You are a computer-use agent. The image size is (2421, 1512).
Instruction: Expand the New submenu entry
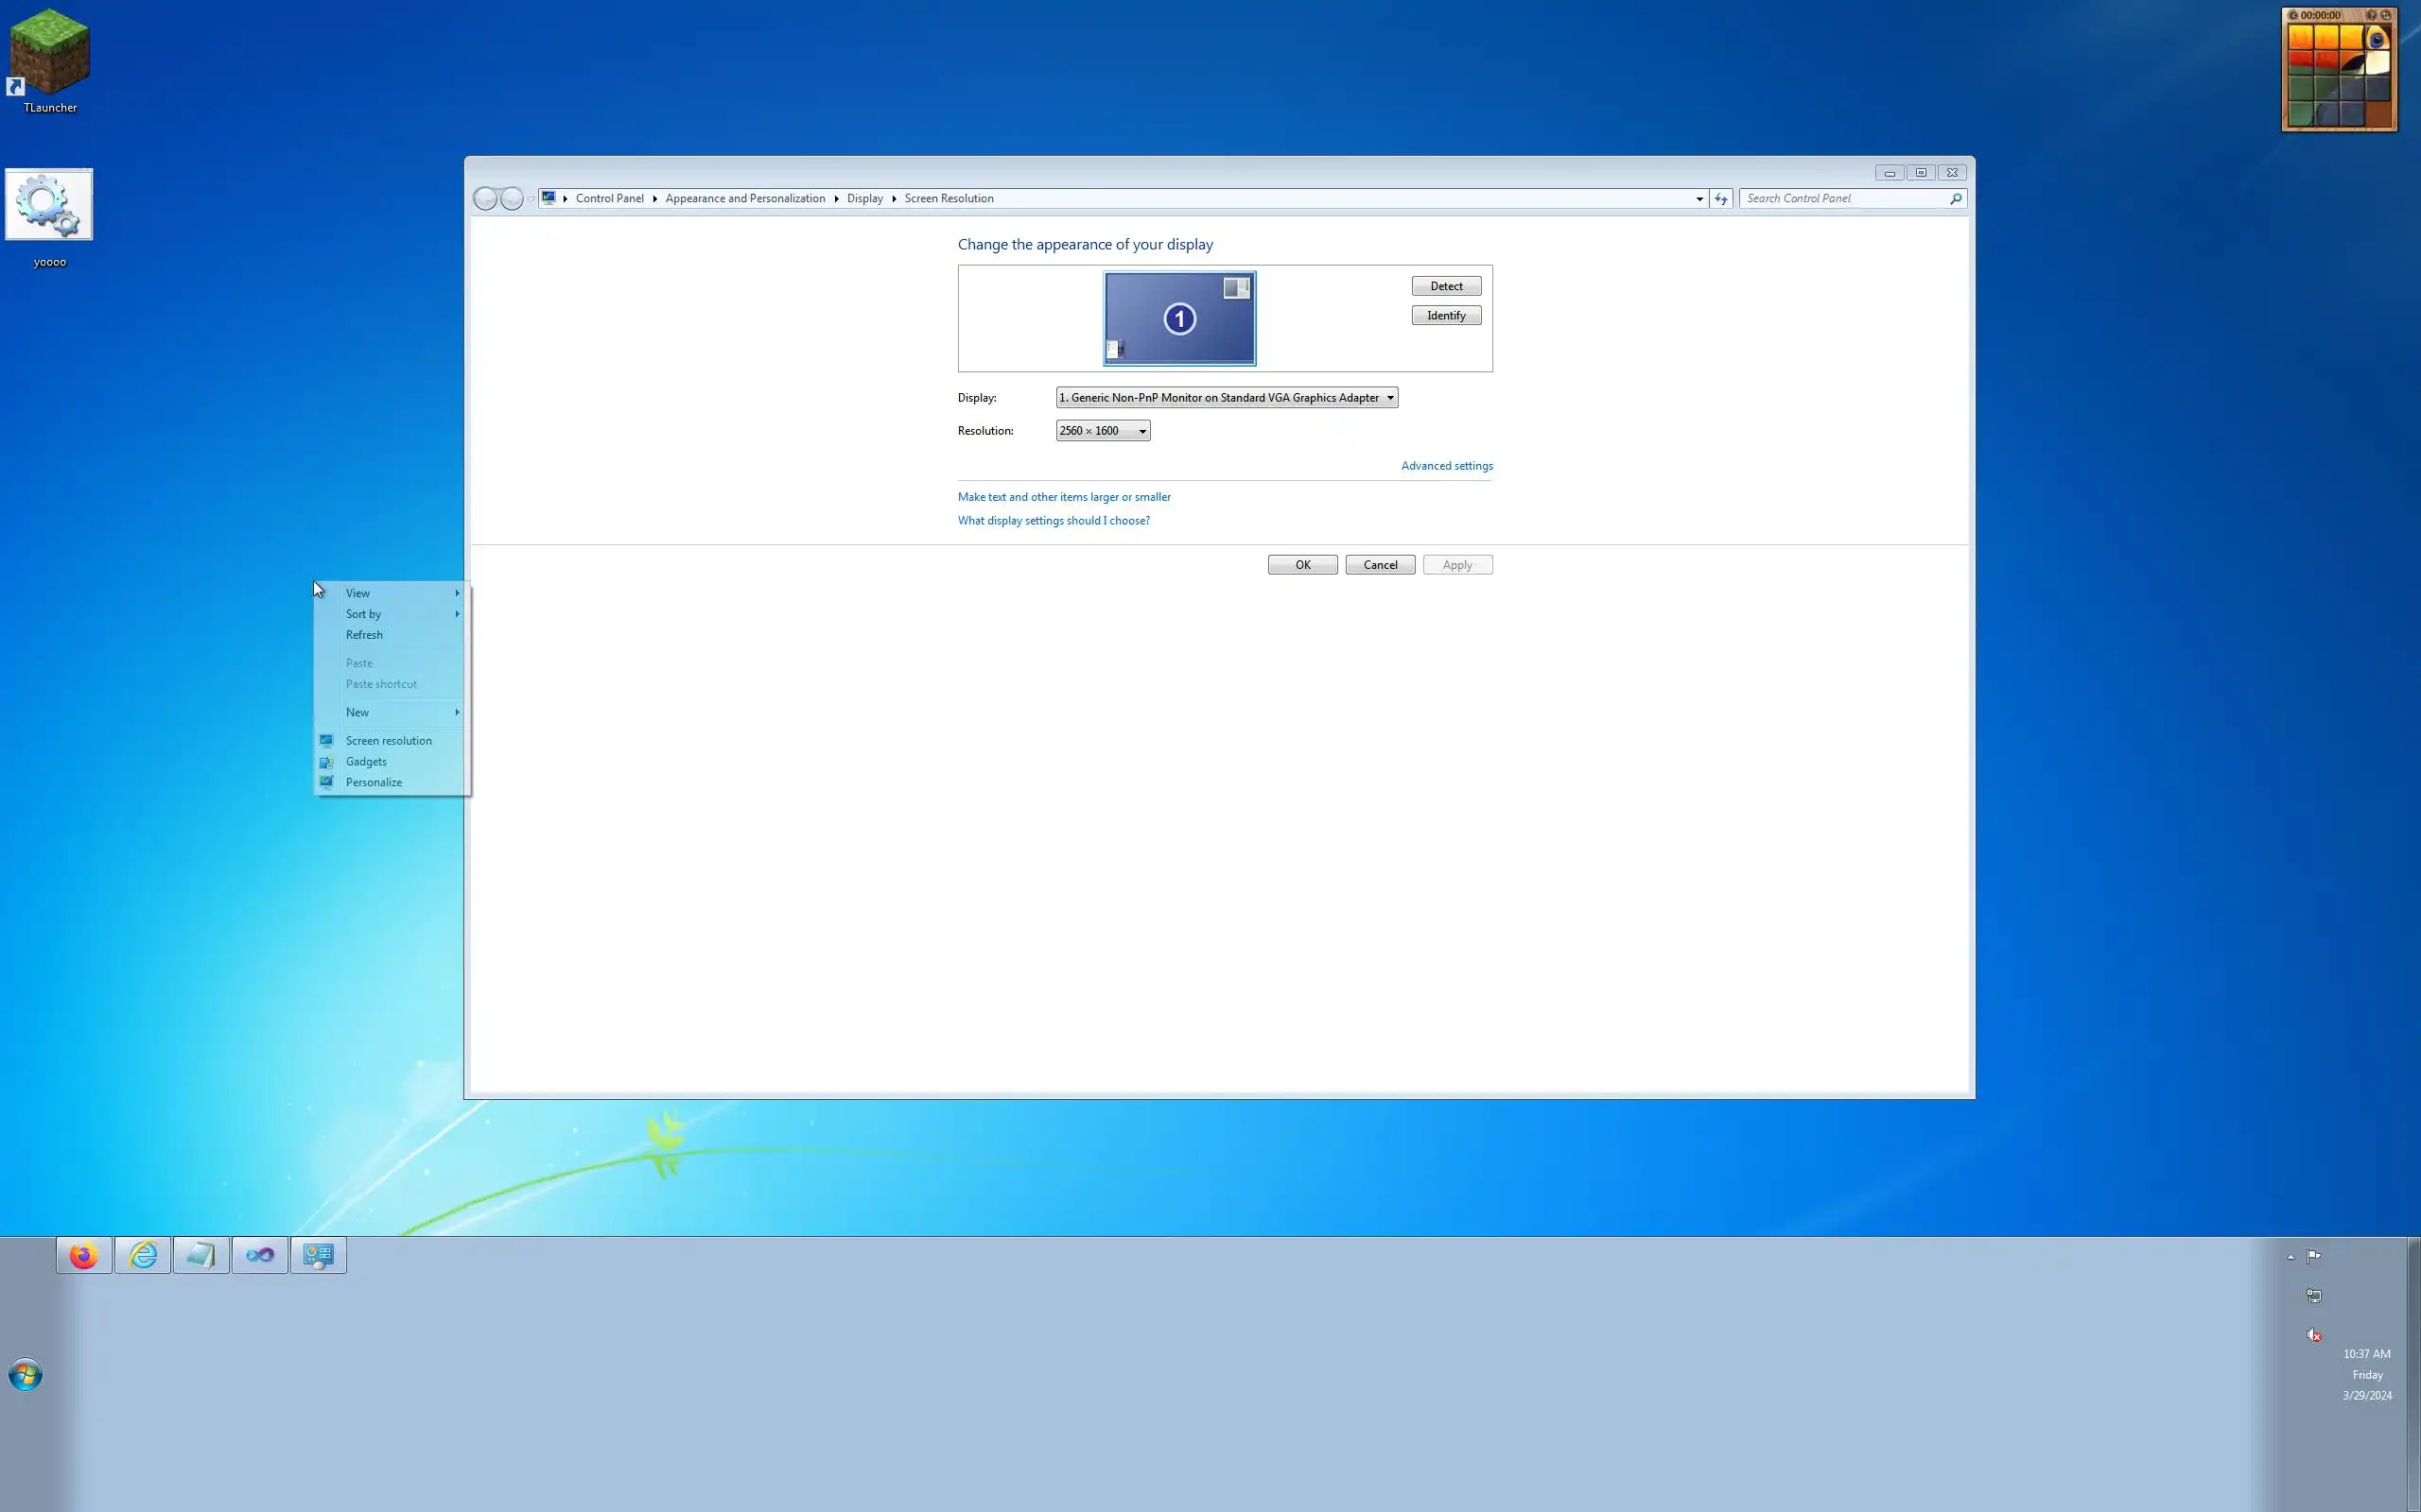358,712
